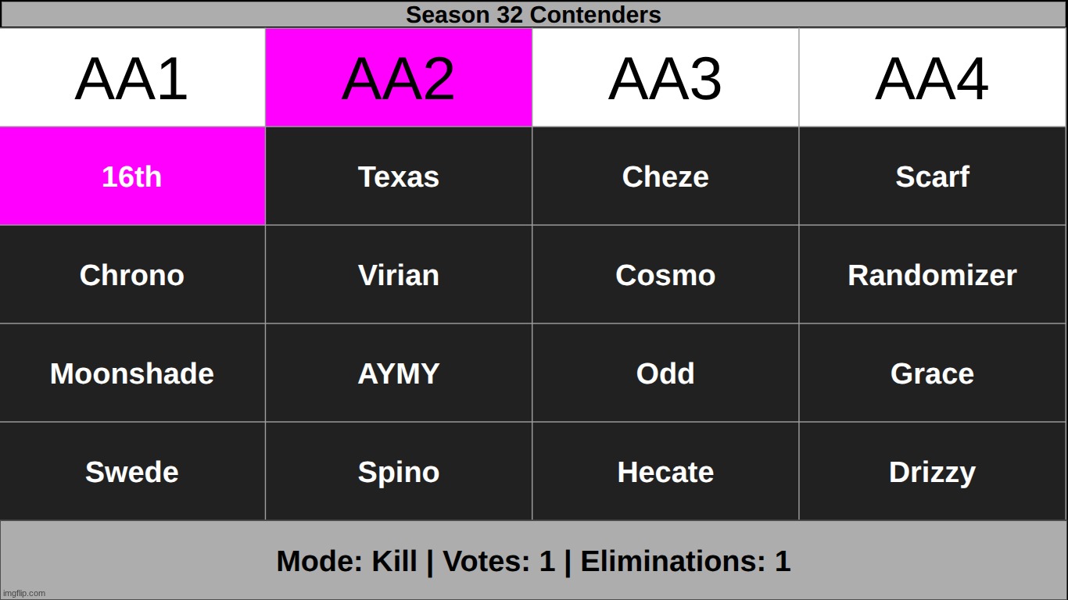Select the AA1 column header
The width and height of the screenshot is (1068, 600).
tap(132, 78)
